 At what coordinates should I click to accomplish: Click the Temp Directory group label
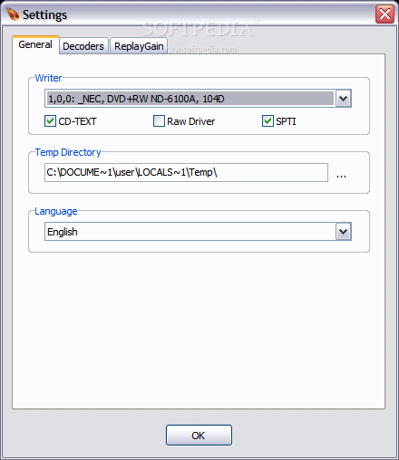pyautogui.click(x=68, y=152)
